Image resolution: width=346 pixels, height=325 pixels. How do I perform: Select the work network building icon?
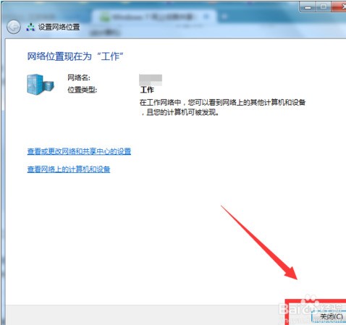40,84
